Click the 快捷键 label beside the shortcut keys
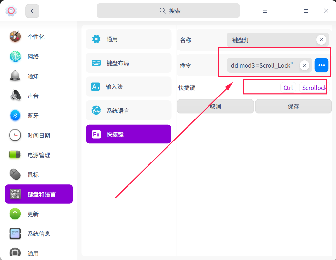The image size is (336, 260). tap(187, 88)
